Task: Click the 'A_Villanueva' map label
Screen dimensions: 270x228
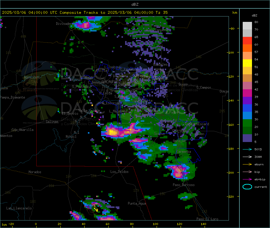Action: (157, 30)
